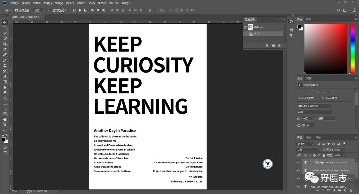The image size is (359, 194).
Task: Open the Noto Sans S Chinese font dropdown
Action: [x=314, y=106]
